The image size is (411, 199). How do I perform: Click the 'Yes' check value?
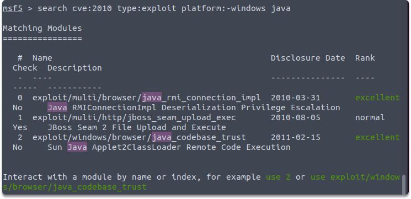tap(20, 127)
